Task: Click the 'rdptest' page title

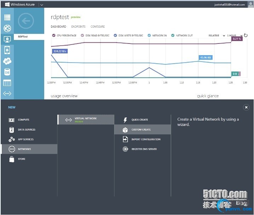Action: (60, 17)
